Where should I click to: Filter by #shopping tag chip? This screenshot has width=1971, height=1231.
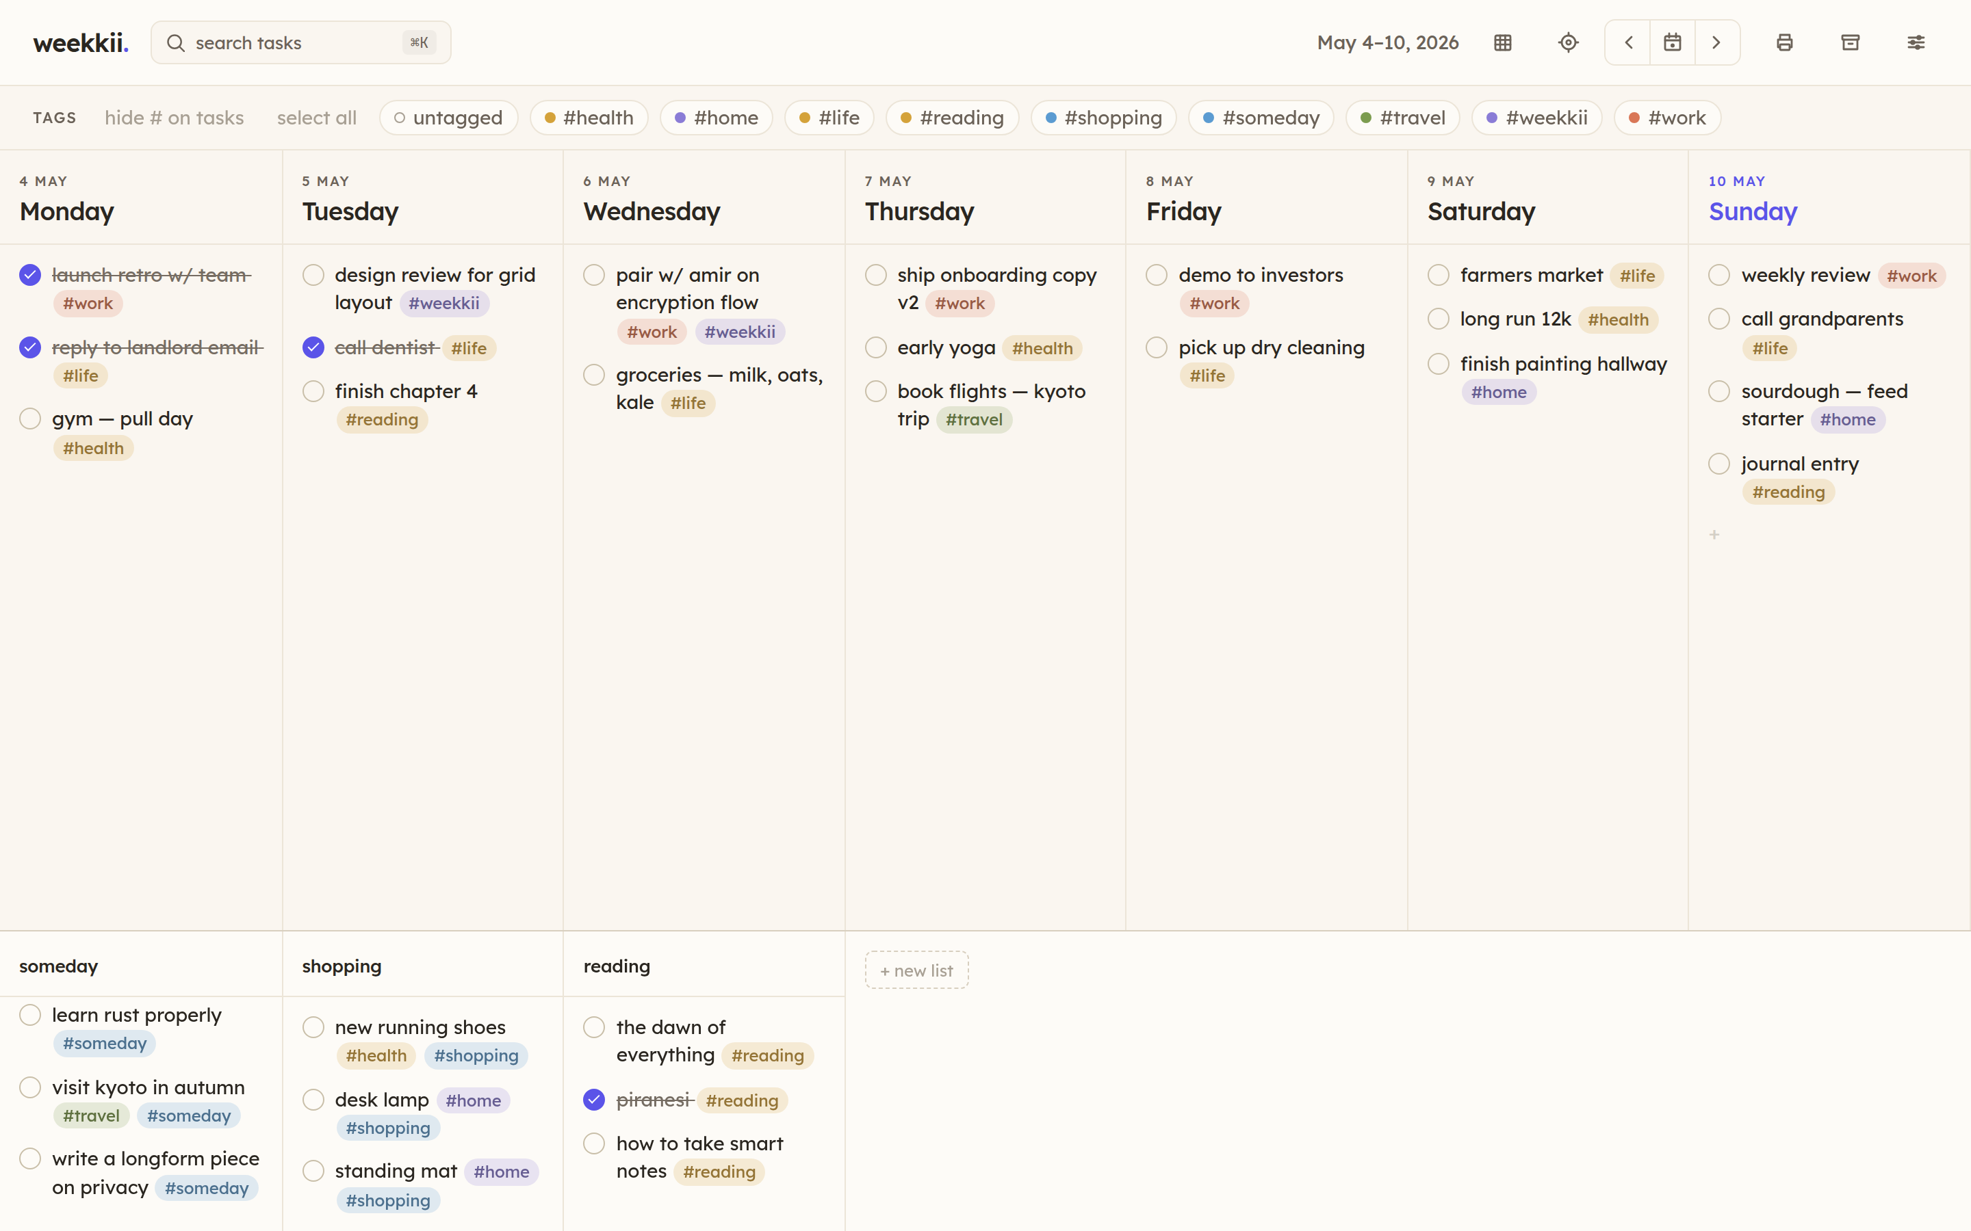1104,118
